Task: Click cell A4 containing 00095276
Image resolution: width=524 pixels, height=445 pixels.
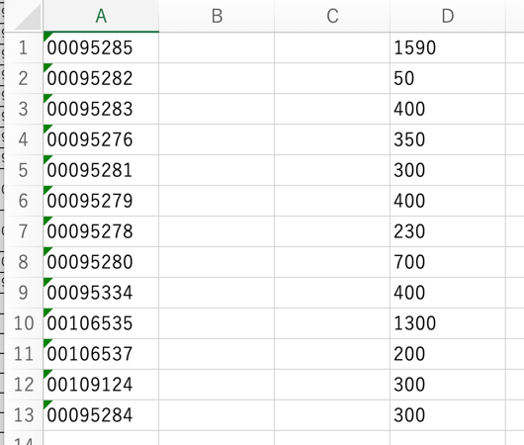Action: [x=101, y=139]
